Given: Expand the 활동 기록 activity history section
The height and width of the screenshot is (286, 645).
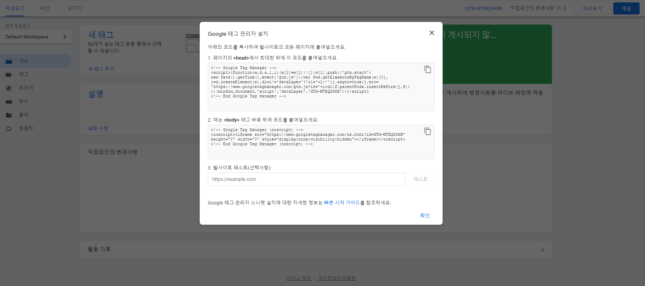Looking at the screenshot, I should coord(315,250).
